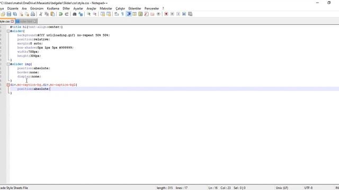Click the Close document toolbar icon
The height and width of the screenshot is (190, 339).
point(21,14)
